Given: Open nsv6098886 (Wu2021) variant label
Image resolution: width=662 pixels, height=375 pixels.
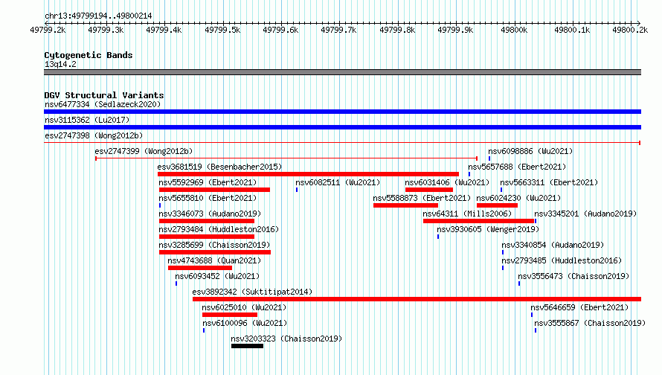Looking at the screenshot, I should coord(530,151).
